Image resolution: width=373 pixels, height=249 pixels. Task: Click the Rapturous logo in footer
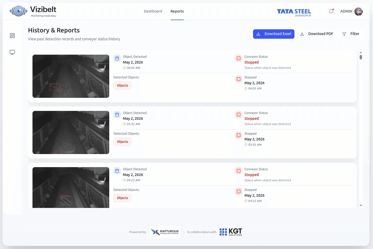(165, 232)
